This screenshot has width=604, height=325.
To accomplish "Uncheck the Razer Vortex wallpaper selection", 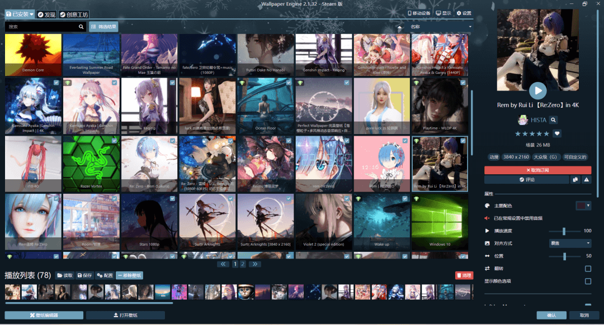I will (114, 141).
